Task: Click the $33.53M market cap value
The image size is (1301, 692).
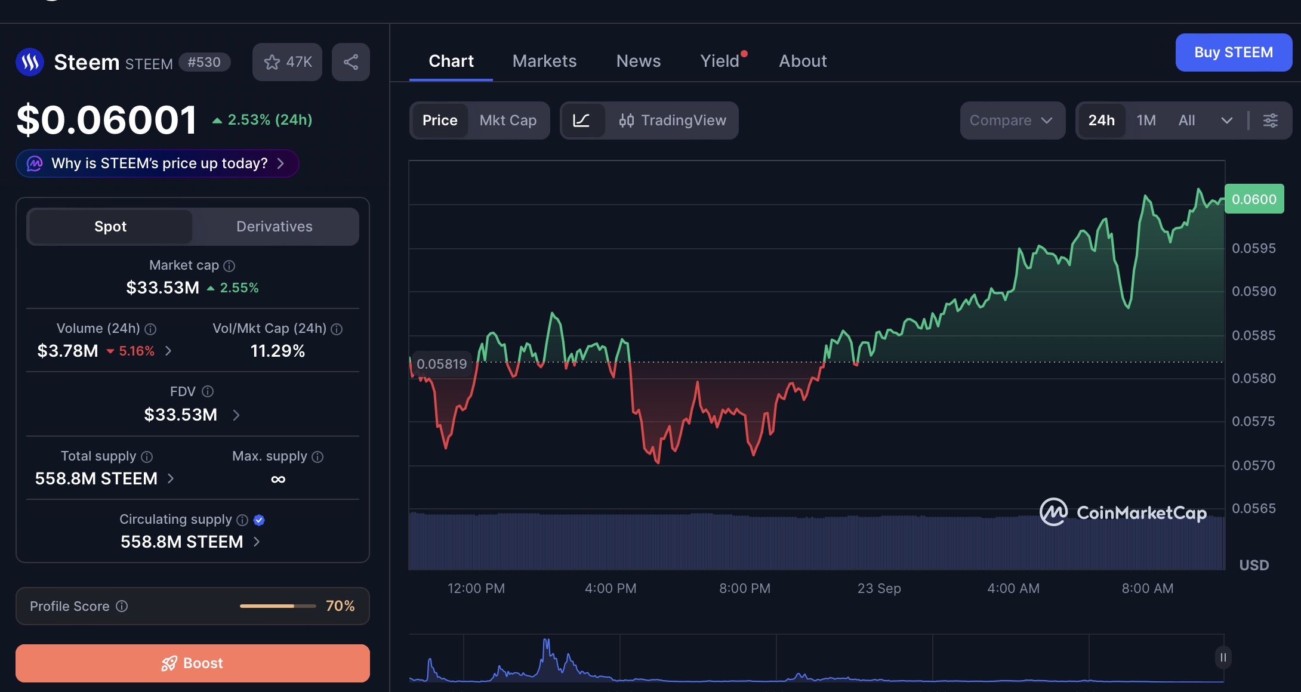Action: coord(163,288)
